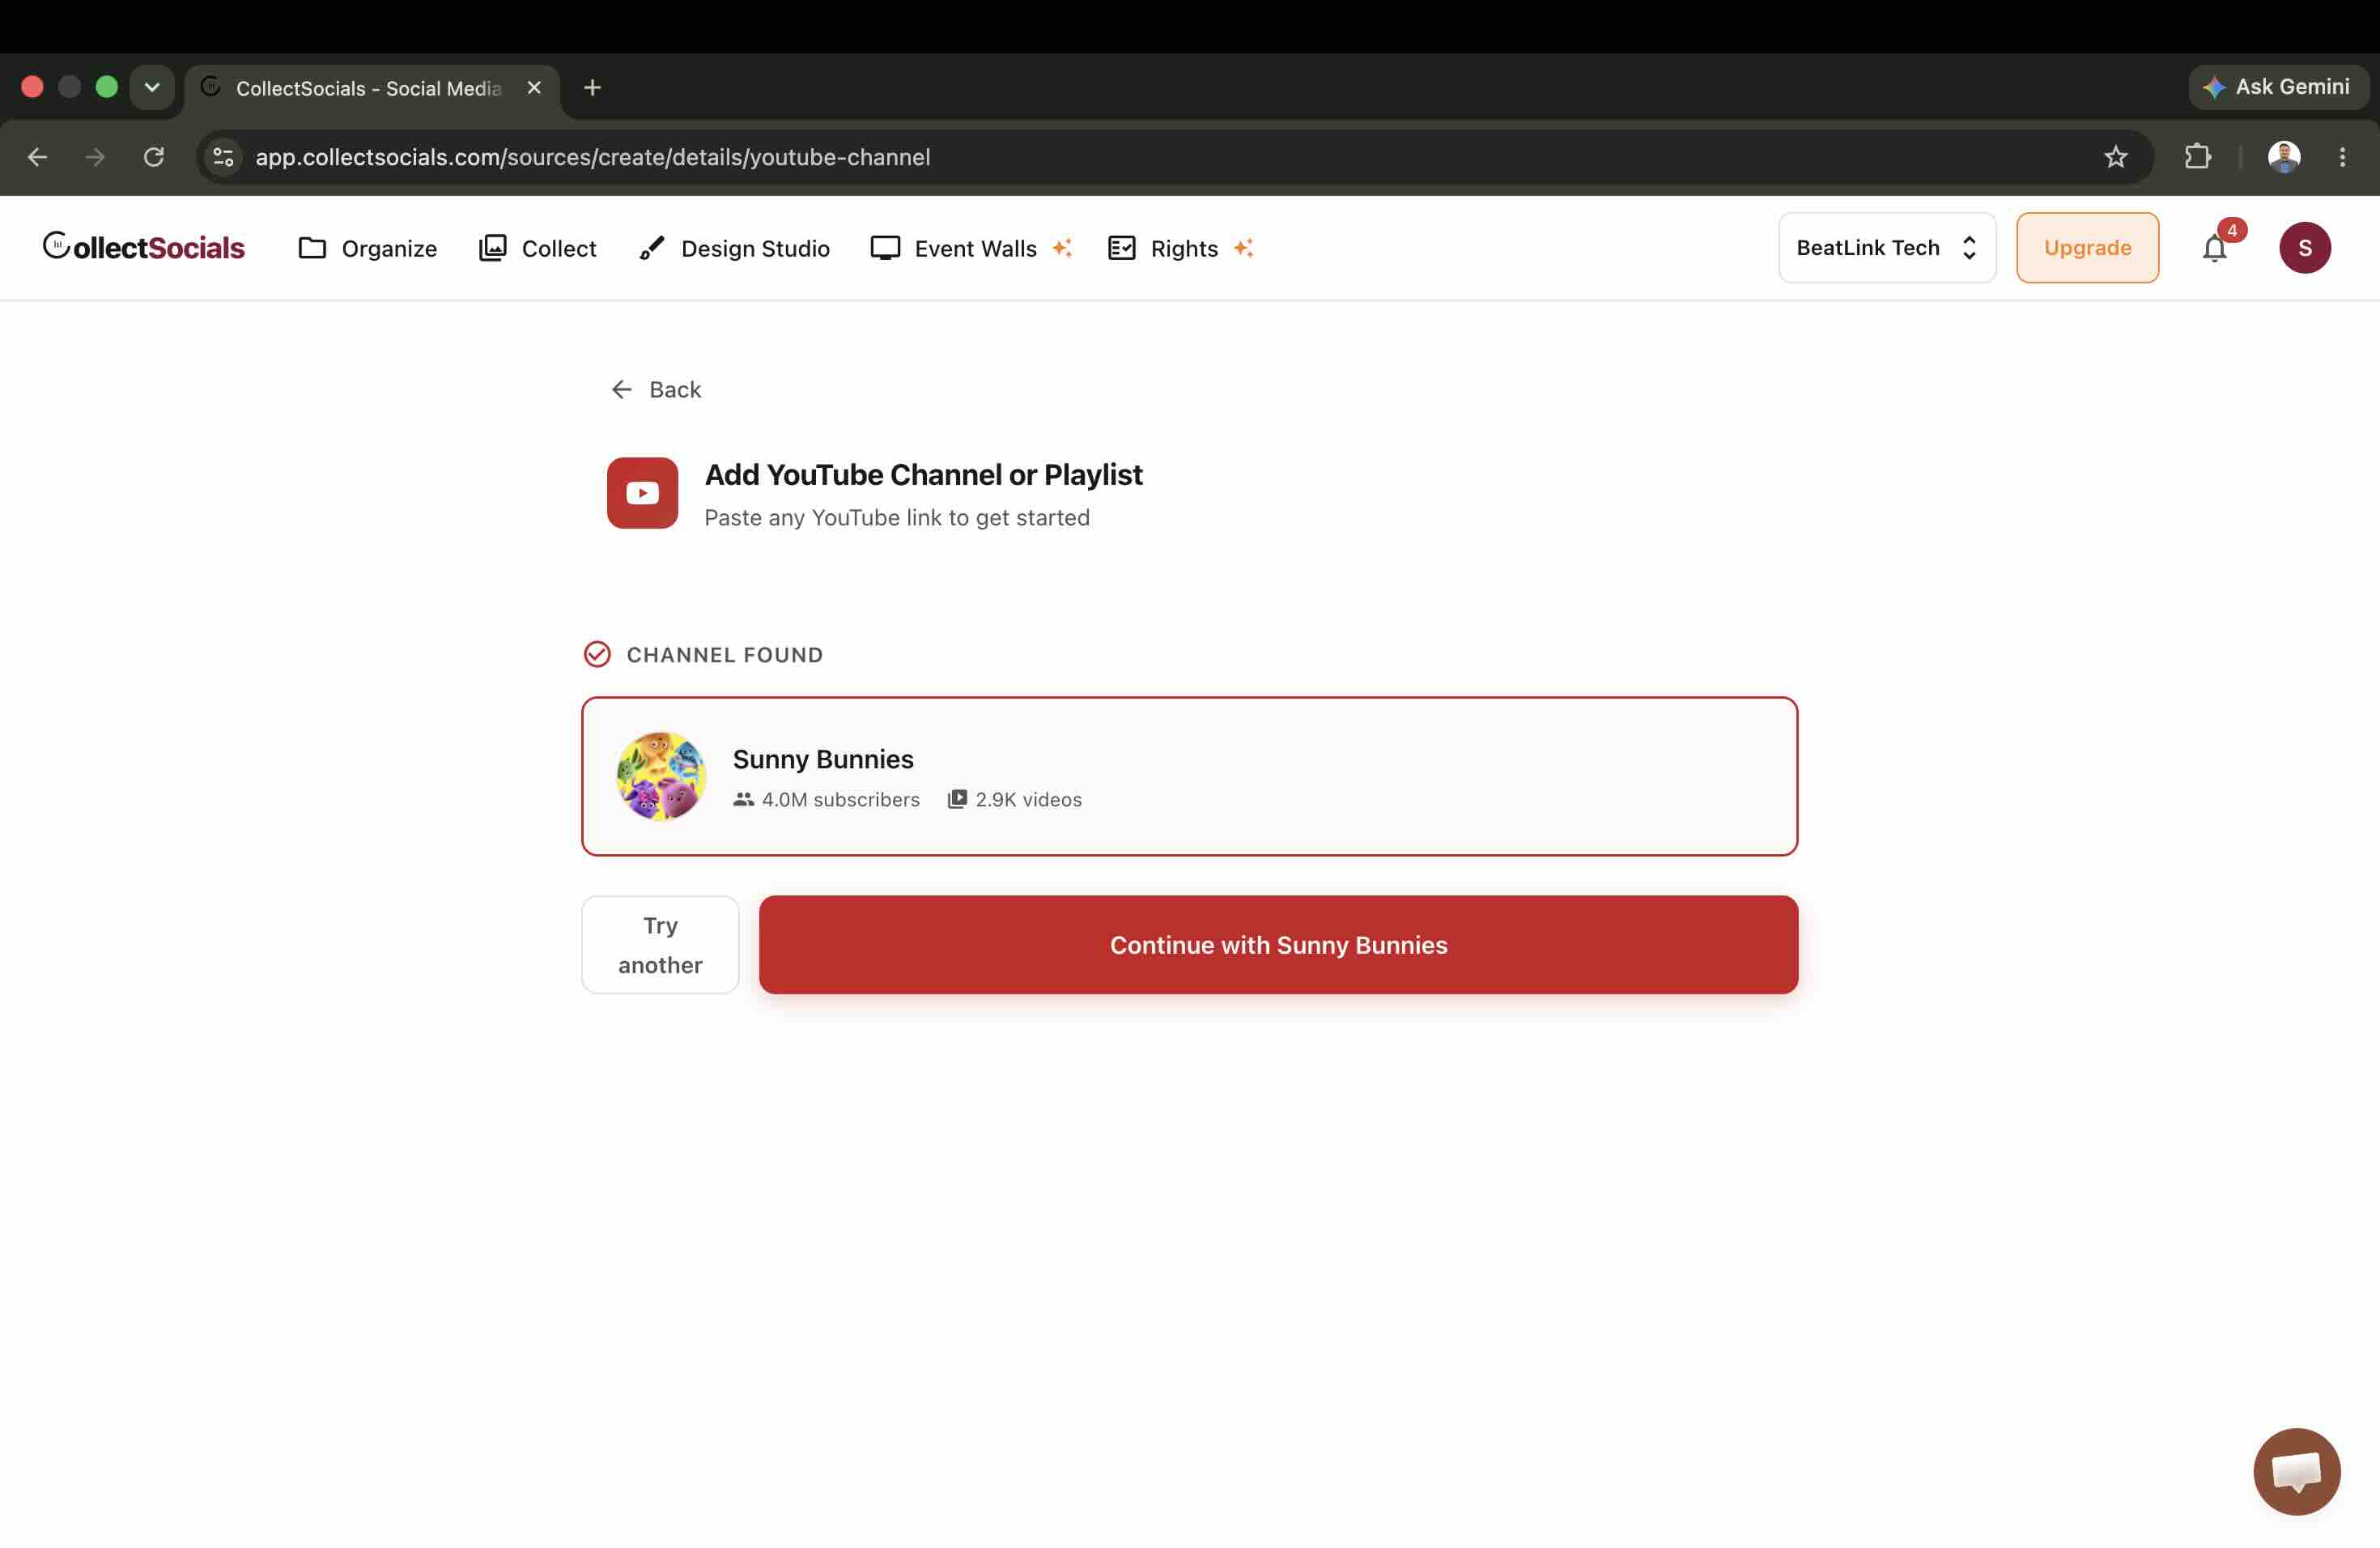Select the CollectSocials browser tab
The width and height of the screenshot is (2380, 1548).
(372, 88)
